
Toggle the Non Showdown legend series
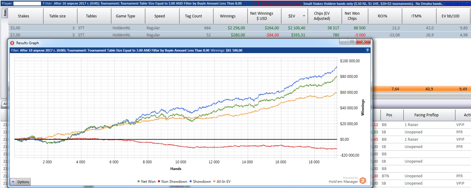[x=173, y=182]
